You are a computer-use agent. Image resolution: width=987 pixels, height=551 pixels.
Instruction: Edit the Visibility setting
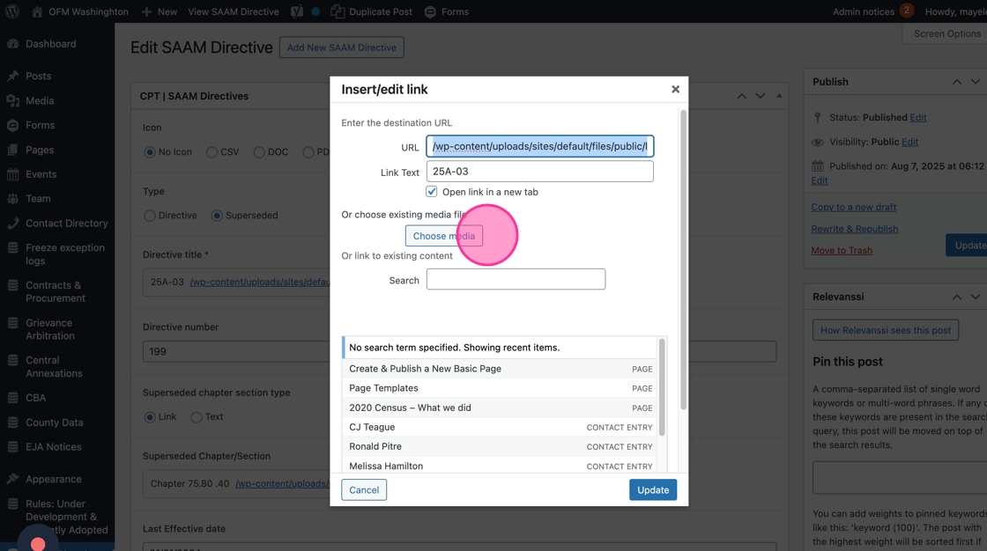[909, 143]
